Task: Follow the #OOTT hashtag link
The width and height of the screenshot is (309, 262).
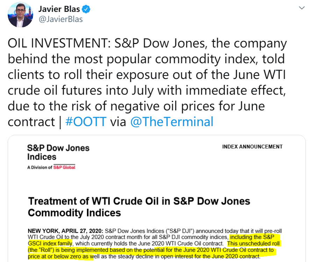Action: 86,122
